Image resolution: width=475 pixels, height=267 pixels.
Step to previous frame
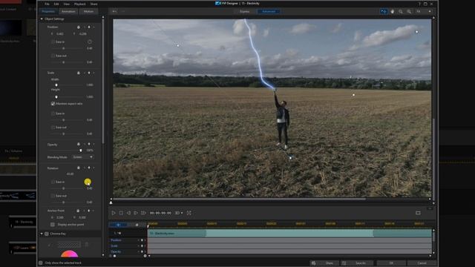click(x=128, y=213)
